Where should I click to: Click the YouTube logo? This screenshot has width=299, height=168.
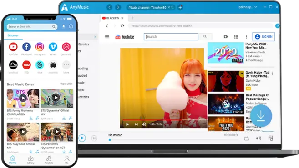click(125, 36)
